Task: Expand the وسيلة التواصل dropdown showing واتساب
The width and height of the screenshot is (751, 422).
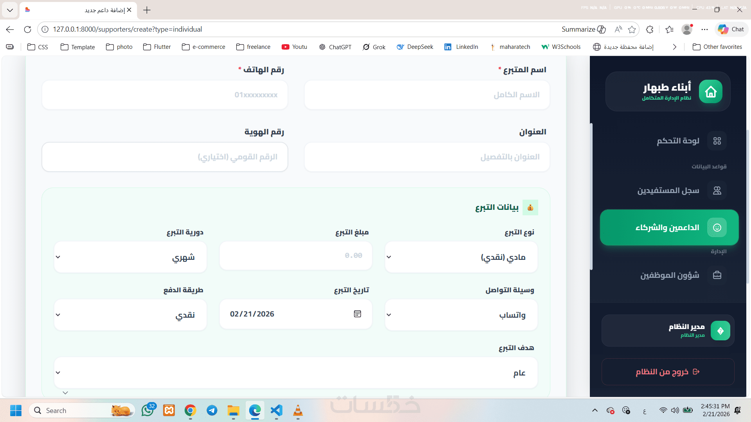Action: click(x=461, y=315)
